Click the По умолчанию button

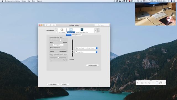click(x=92, y=65)
